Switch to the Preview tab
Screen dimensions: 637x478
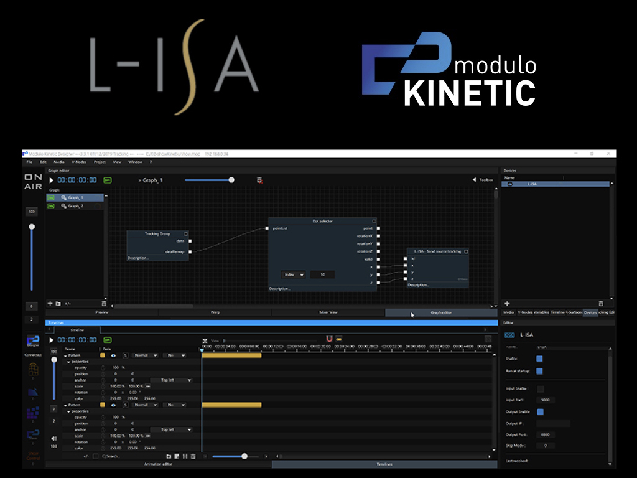coord(102,312)
